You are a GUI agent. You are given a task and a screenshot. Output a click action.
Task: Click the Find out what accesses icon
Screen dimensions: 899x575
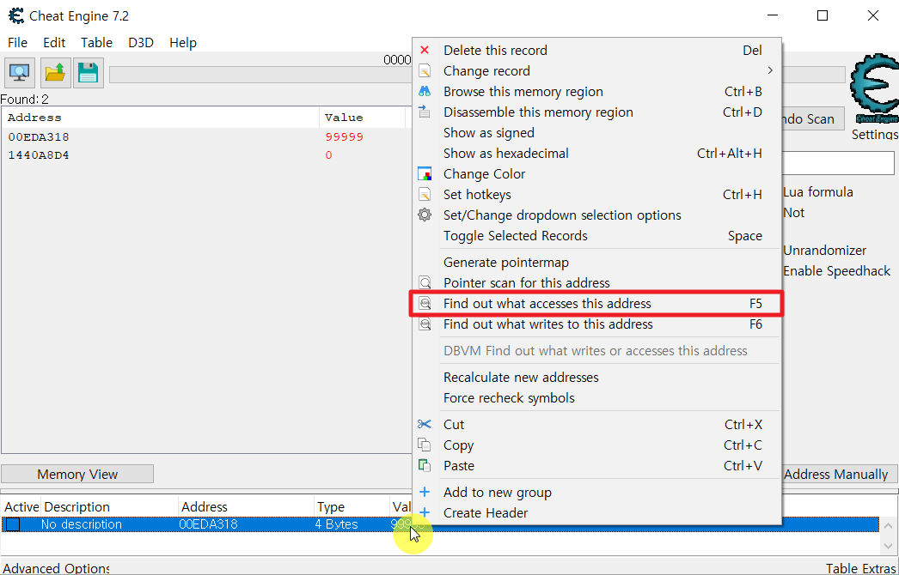pos(425,304)
